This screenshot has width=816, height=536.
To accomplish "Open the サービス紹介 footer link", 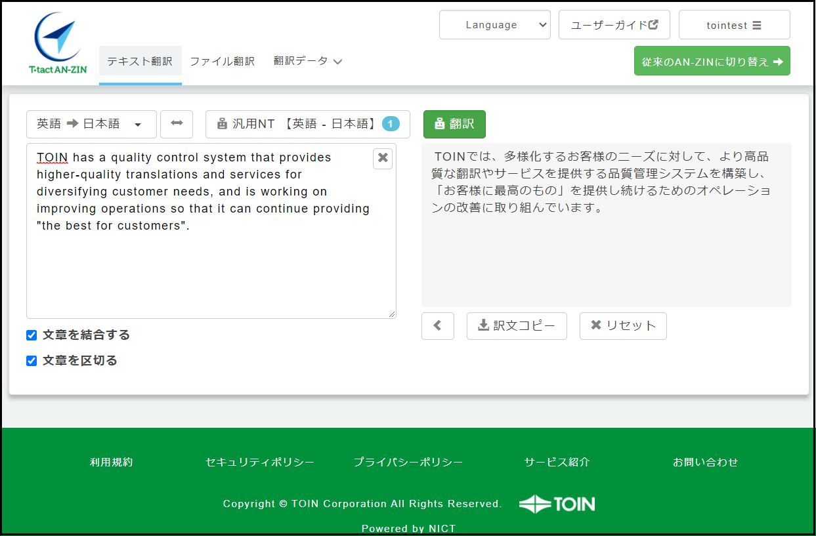I will click(x=557, y=462).
